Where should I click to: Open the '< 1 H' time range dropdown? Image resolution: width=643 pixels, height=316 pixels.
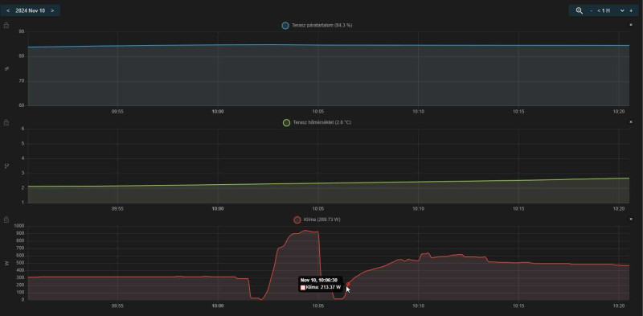610,10
